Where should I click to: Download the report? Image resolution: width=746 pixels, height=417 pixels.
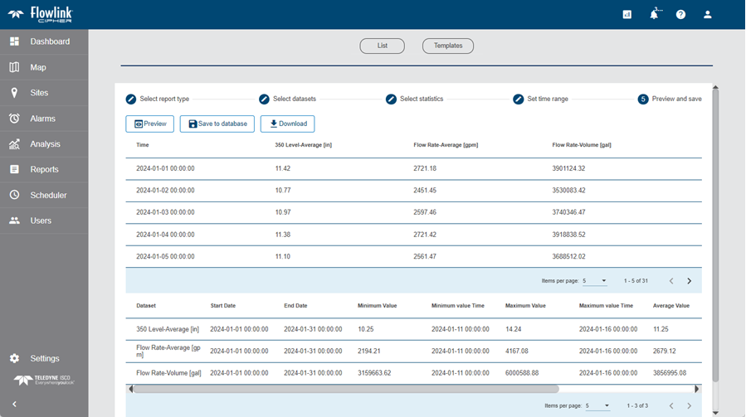[287, 124]
